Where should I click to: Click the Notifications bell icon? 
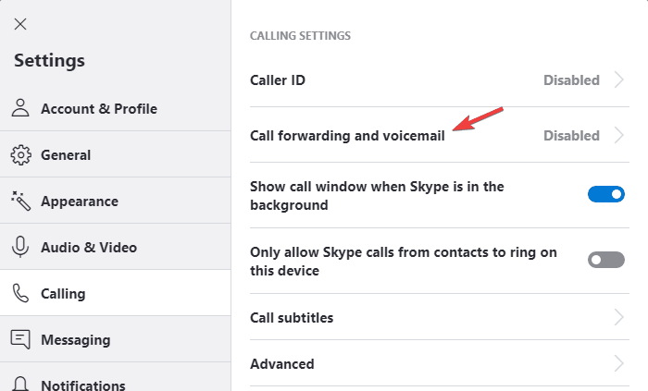pos(20,384)
